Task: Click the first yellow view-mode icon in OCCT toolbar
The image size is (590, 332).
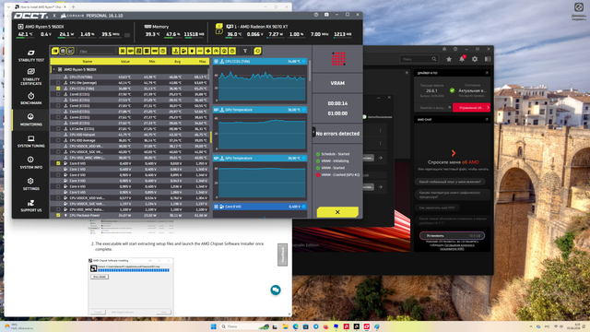Action: 55,51
